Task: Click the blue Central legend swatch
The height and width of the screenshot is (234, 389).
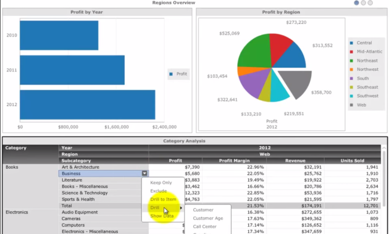Action: coord(351,42)
